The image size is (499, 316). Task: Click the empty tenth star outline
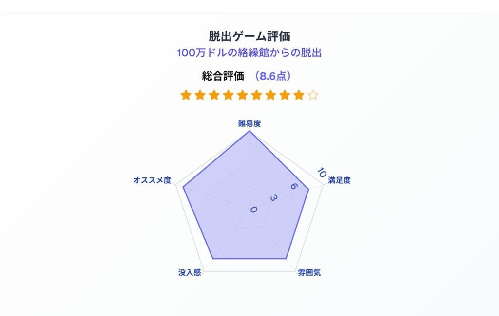pos(313,95)
